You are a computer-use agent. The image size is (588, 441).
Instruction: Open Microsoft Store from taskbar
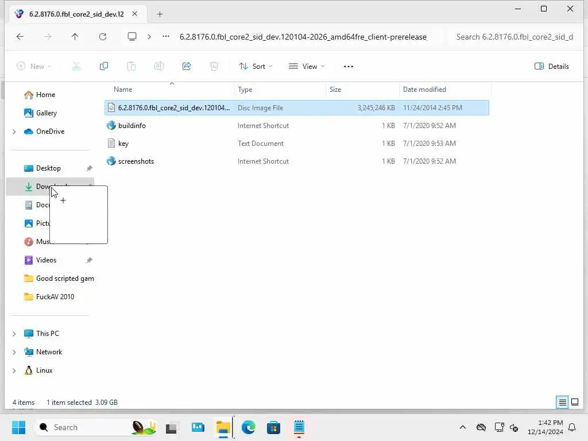pos(273,427)
